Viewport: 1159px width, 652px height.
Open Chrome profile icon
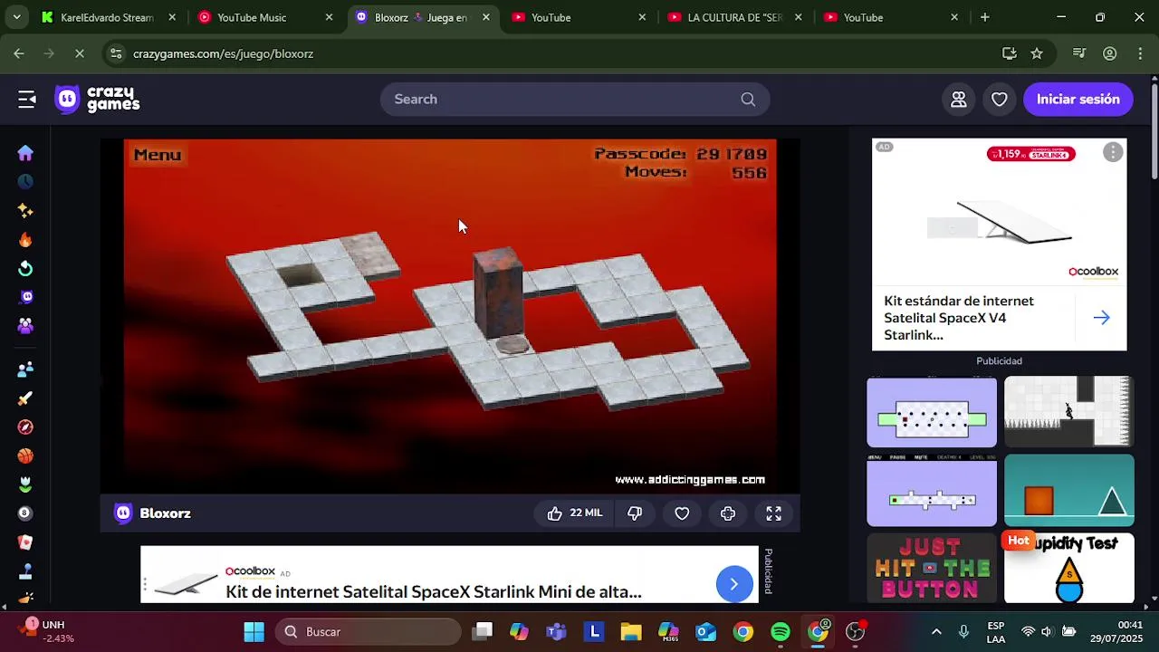[1109, 53]
